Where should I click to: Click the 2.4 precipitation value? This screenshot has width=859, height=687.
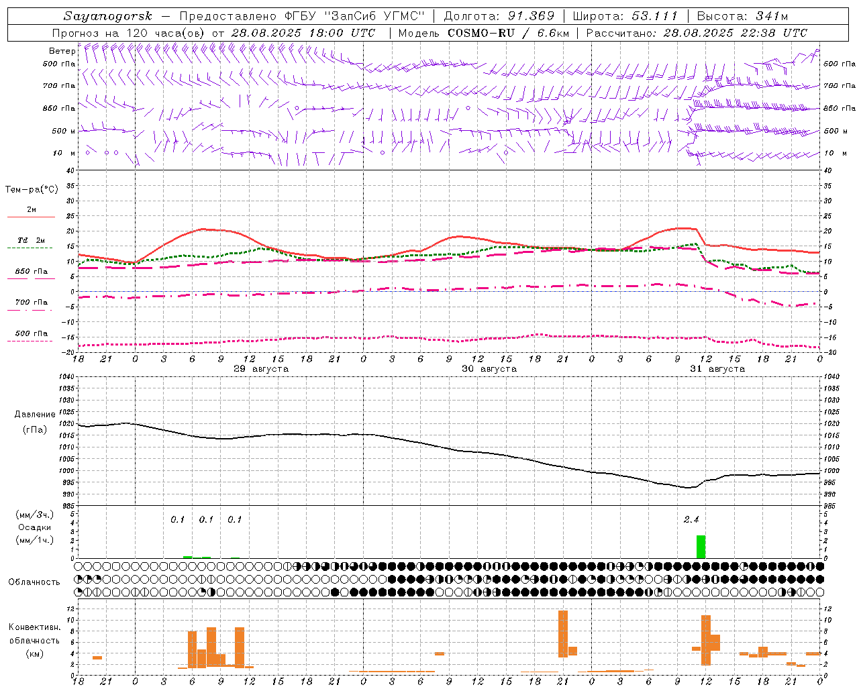[x=691, y=519]
